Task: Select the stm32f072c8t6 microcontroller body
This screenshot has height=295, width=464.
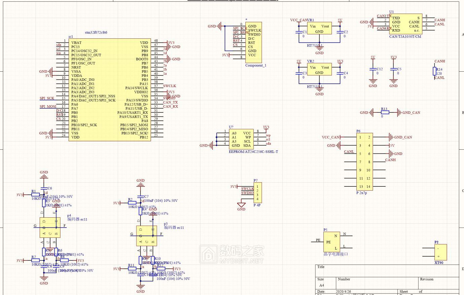Action: [110, 90]
